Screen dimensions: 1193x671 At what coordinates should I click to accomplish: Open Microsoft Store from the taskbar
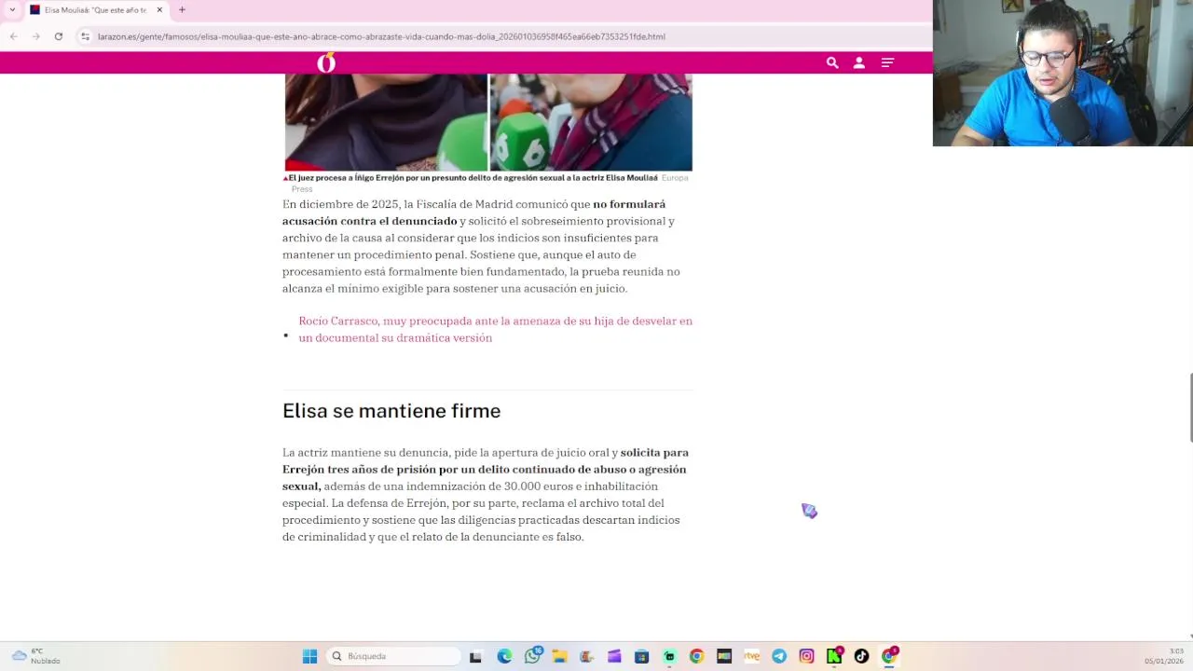pos(641,656)
